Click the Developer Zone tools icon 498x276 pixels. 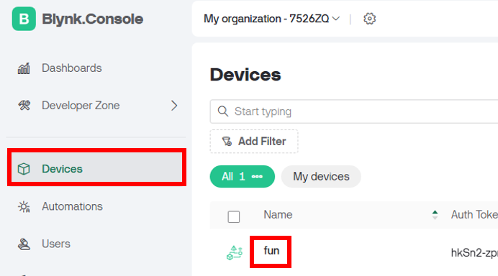[x=24, y=106]
